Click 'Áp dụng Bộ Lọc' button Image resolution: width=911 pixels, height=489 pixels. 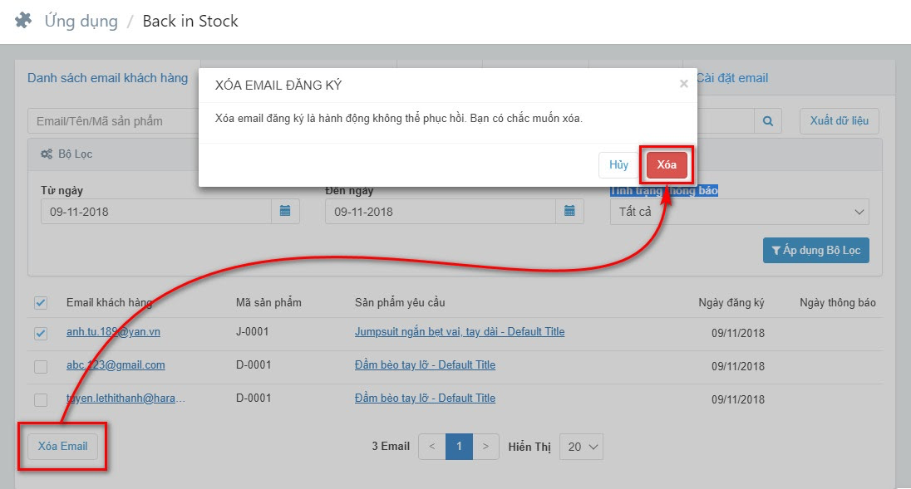coord(815,250)
